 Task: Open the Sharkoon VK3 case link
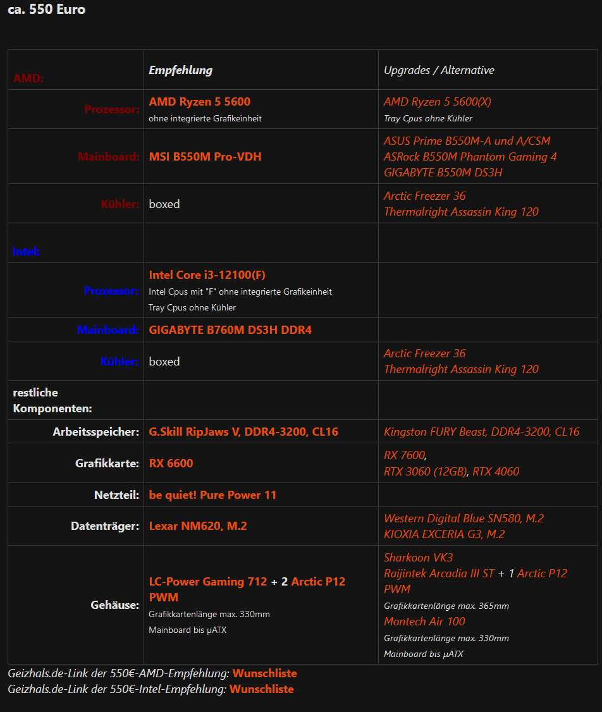click(x=418, y=558)
